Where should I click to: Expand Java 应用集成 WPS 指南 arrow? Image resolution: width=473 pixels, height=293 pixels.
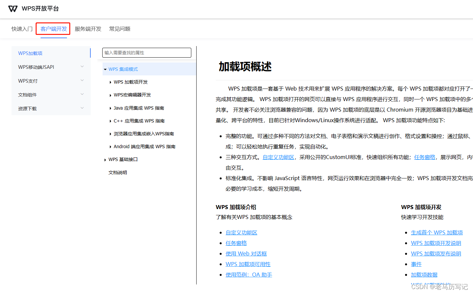(x=110, y=108)
